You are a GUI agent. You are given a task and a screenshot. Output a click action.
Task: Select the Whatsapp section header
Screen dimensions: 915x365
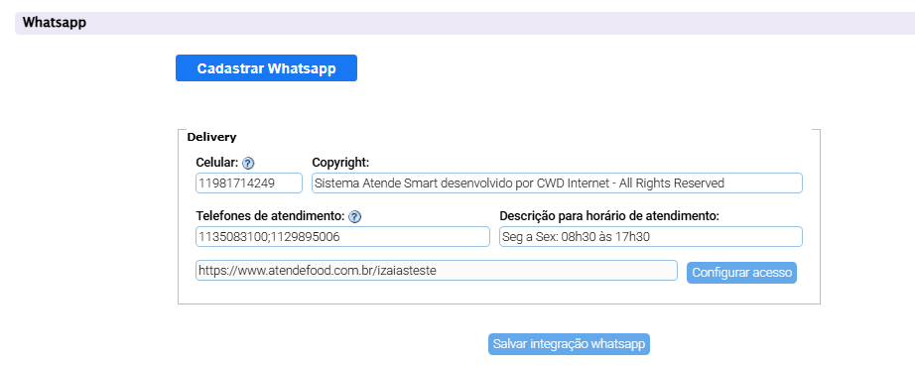point(464,23)
